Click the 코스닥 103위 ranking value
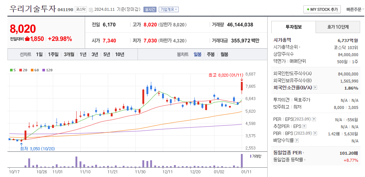The height and width of the screenshot is (177, 365). pyautogui.click(x=346, y=48)
